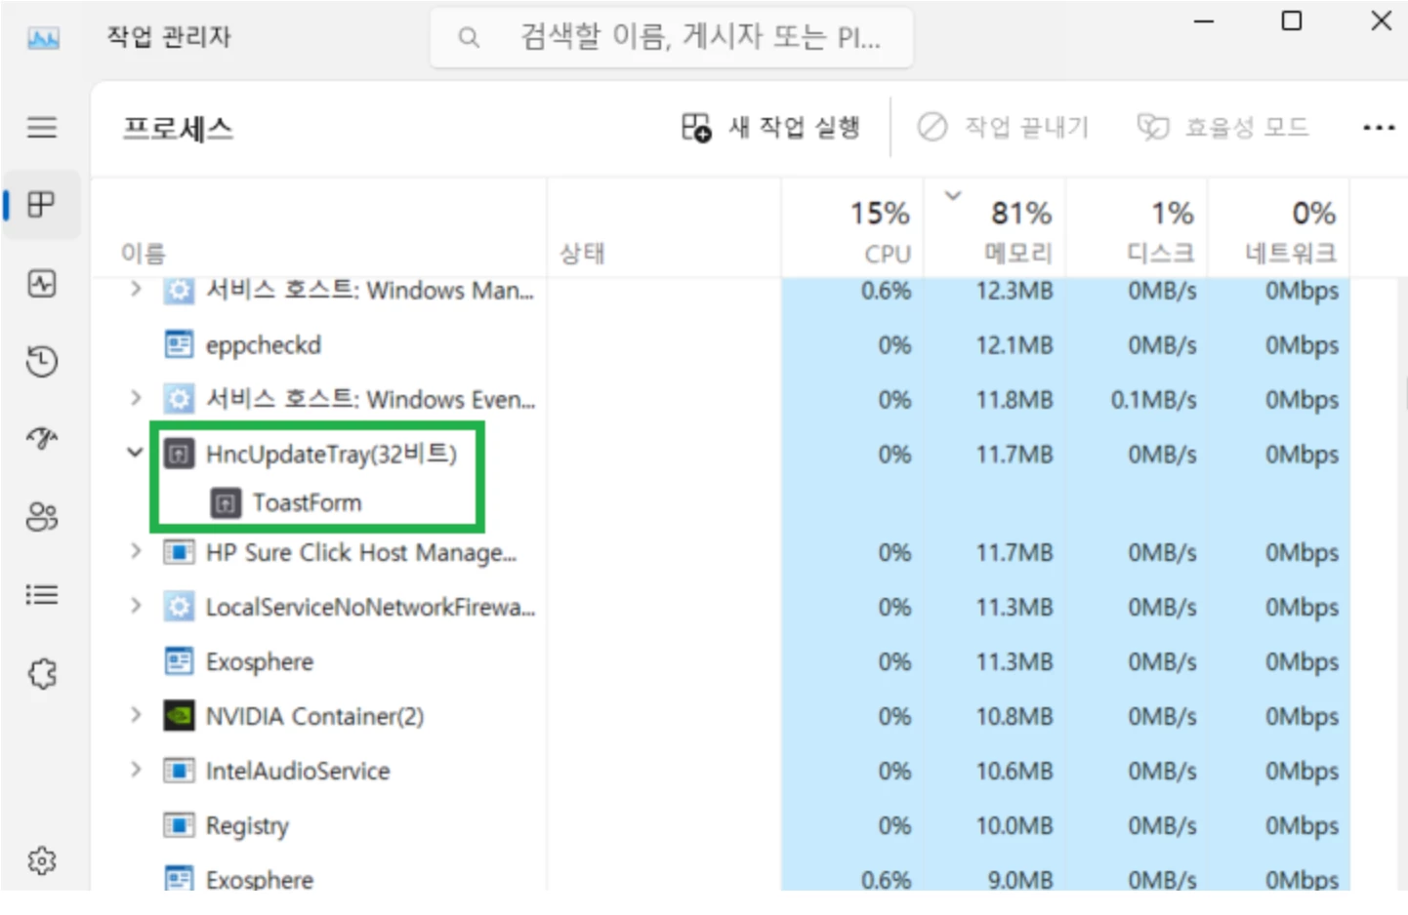Screen dimensions: 1408x915
Task: Click the Task Manager app icon
Action: [x=42, y=38]
